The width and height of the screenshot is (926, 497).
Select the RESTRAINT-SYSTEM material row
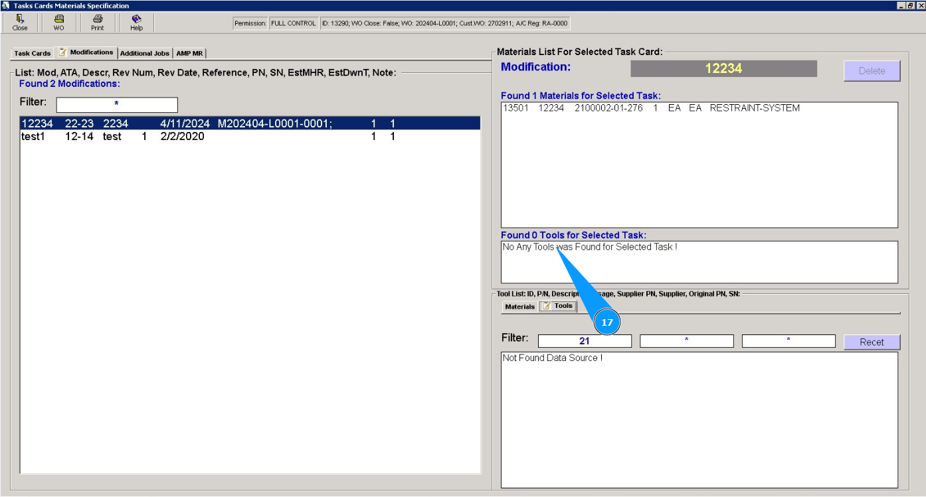tap(699, 108)
